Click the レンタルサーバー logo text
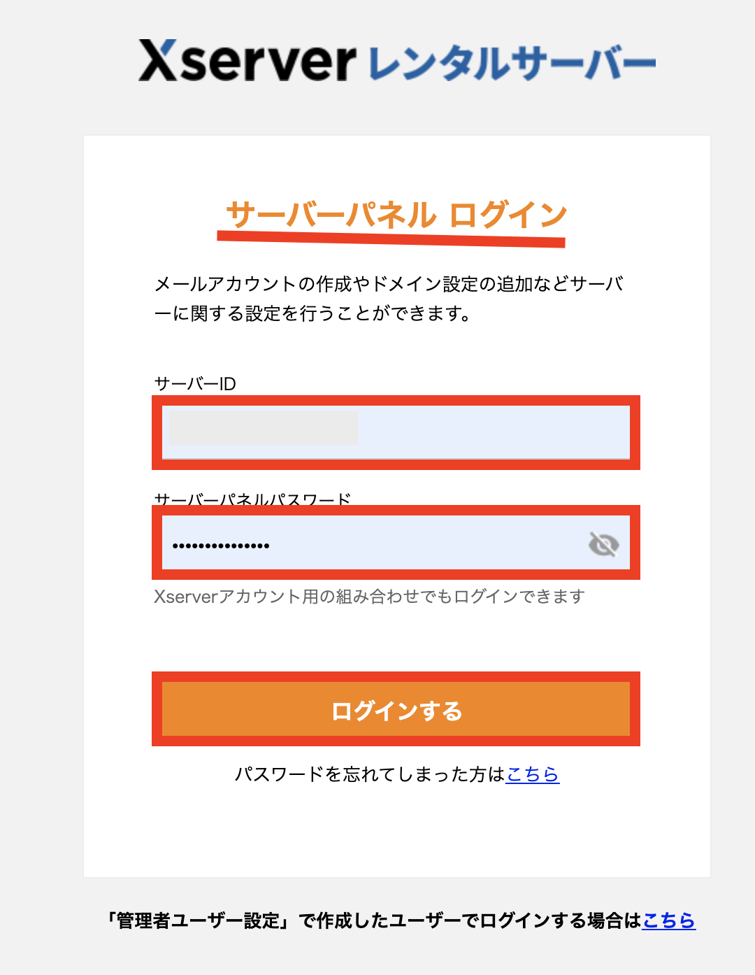The image size is (755, 975). coord(507,62)
